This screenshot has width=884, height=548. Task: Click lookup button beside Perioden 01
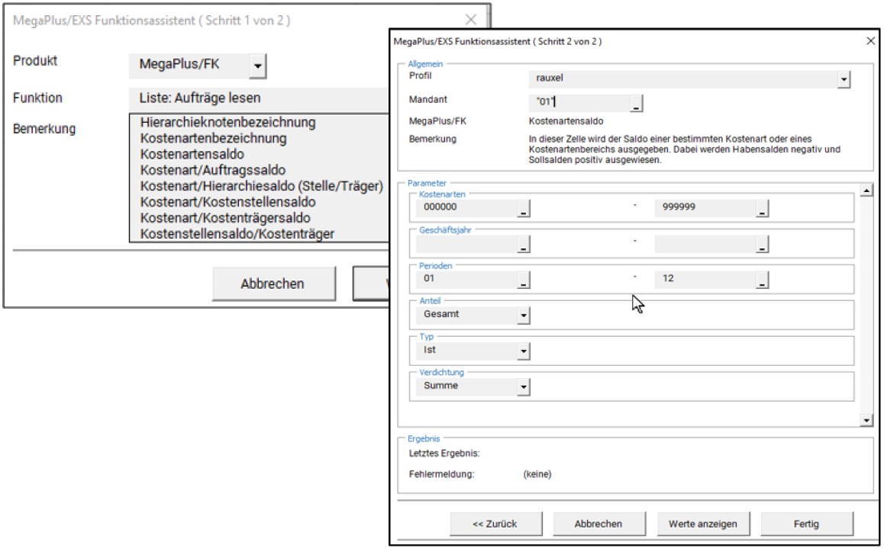[523, 280]
